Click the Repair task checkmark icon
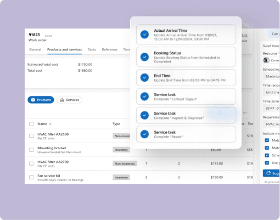 [144, 134]
